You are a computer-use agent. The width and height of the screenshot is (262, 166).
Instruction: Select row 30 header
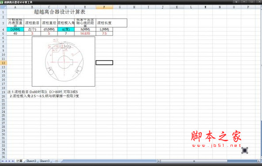3,134
